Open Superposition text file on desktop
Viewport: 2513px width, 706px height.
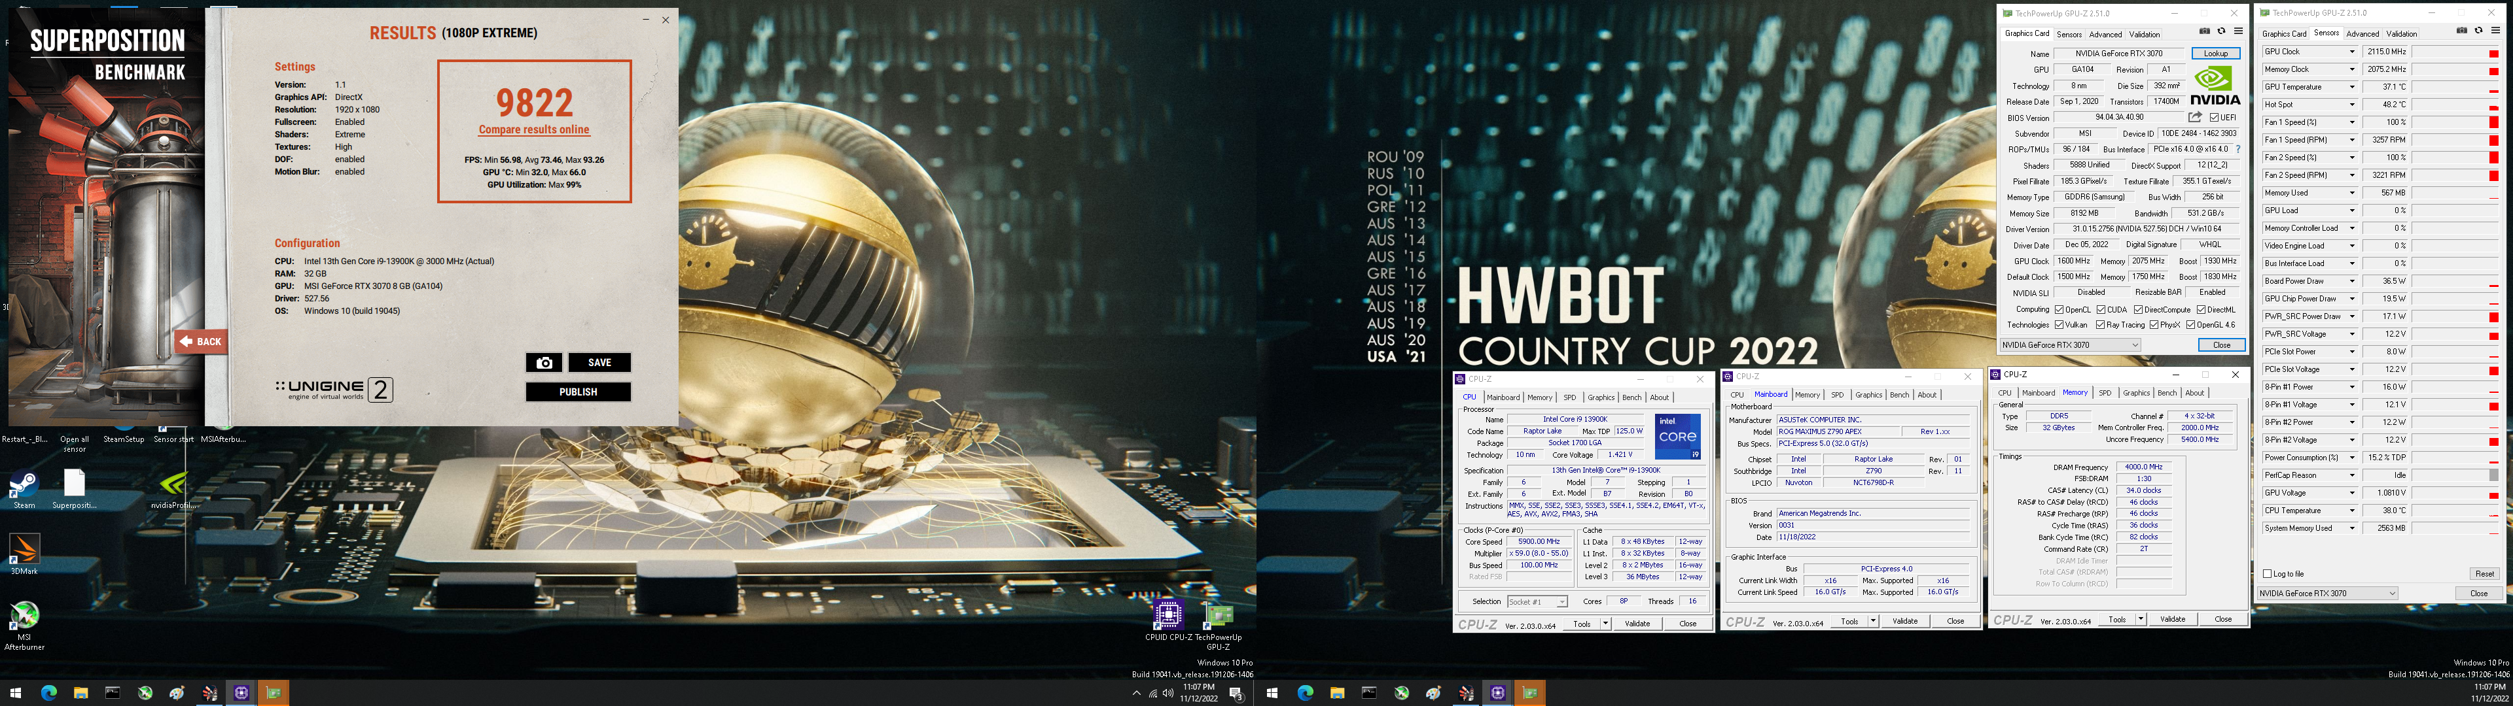[x=74, y=490]
